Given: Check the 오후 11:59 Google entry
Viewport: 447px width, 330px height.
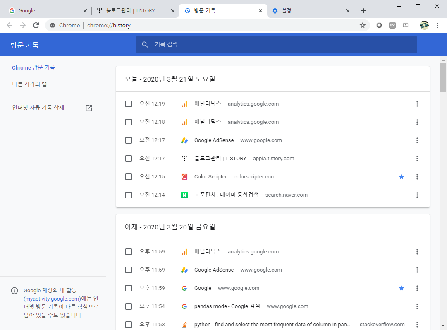Looking at the screenshot, I should [129, 288].
